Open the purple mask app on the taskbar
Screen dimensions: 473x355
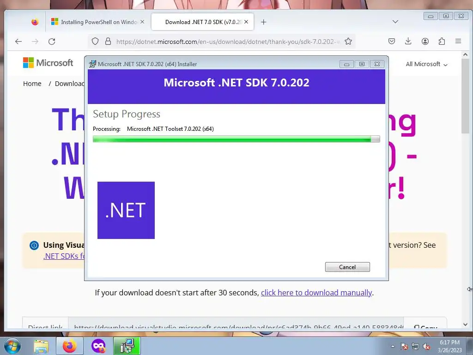[98, 346]
